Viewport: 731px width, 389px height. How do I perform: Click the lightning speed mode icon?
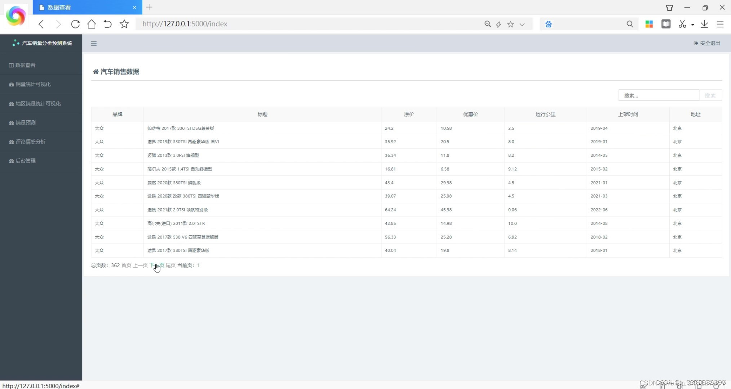click(x=499, y=24)
